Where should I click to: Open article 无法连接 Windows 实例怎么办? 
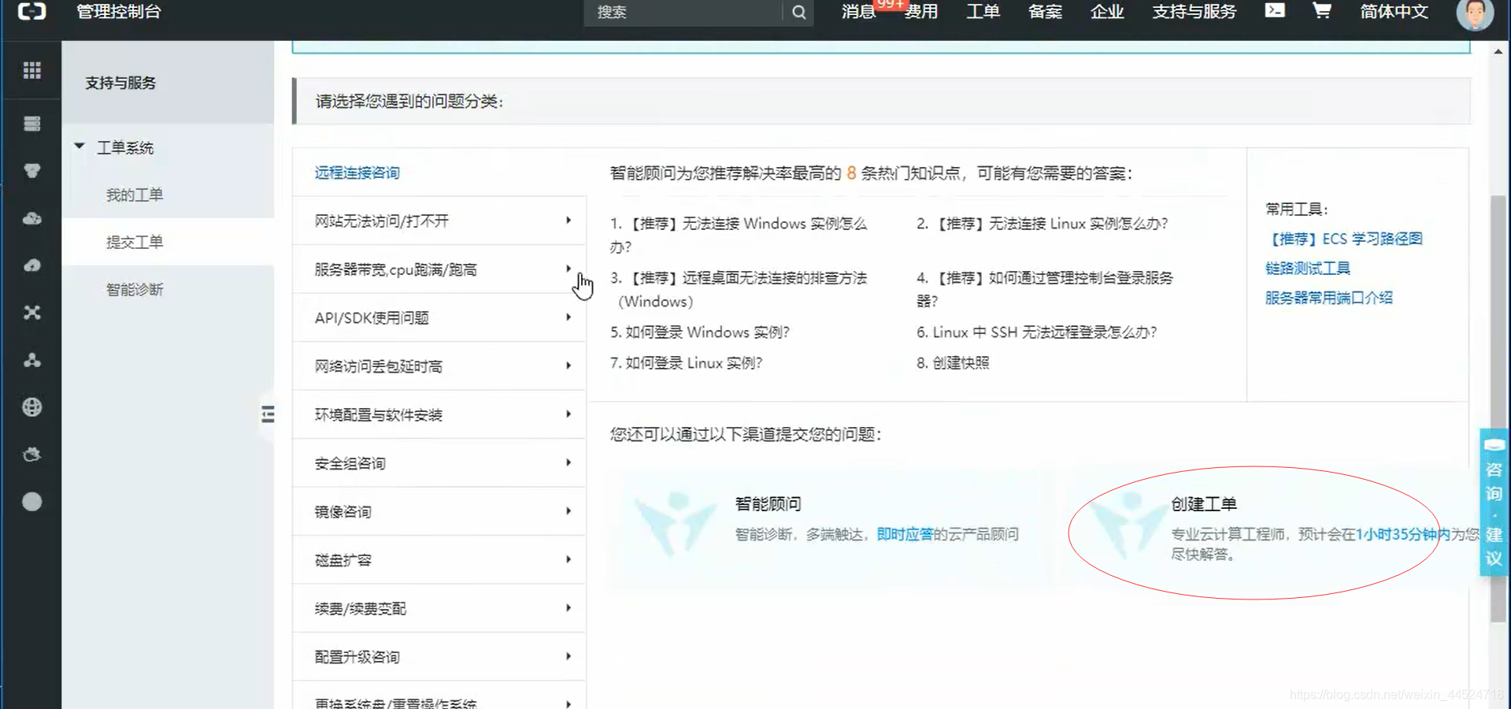pos(739,235)
